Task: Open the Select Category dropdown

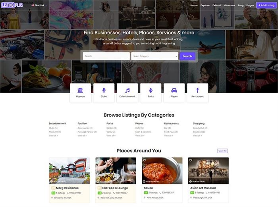Action: [155, 56]
